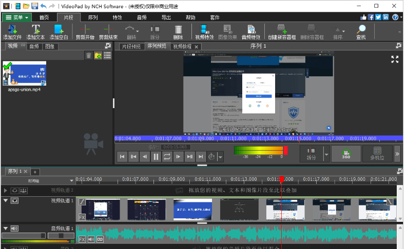Click the undo arrow in title bar

tap(44, 6)
